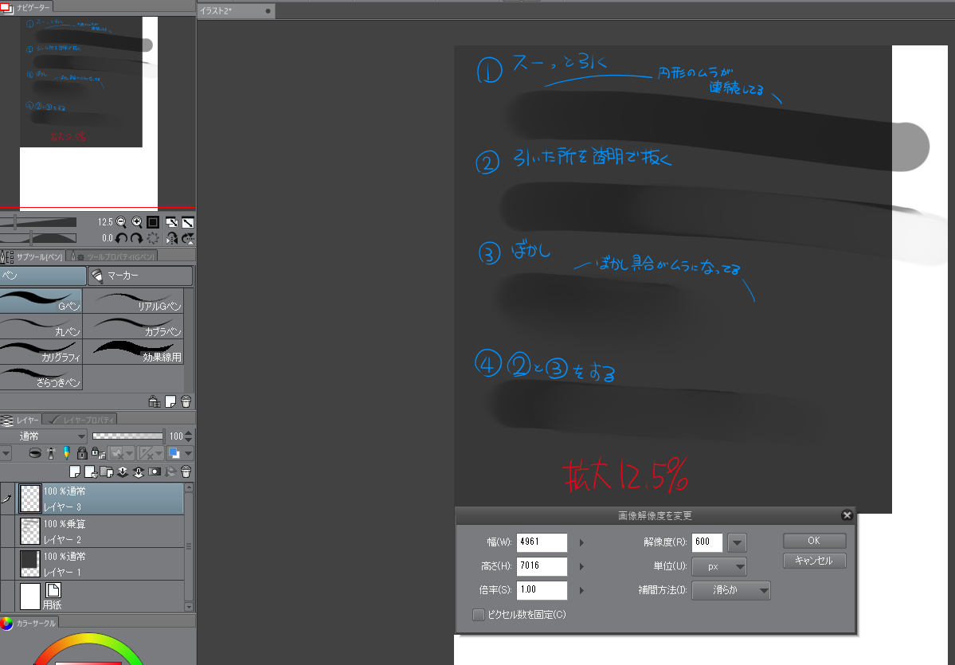
Task: Toggle set as draft layer pencil icon
Action: click(x=66, y=453)
